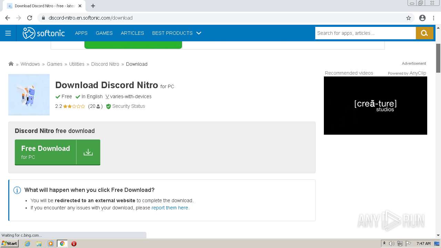Click the Games breadcrumb link
This screenshot has width=441, height=248.
pos(54,64)
